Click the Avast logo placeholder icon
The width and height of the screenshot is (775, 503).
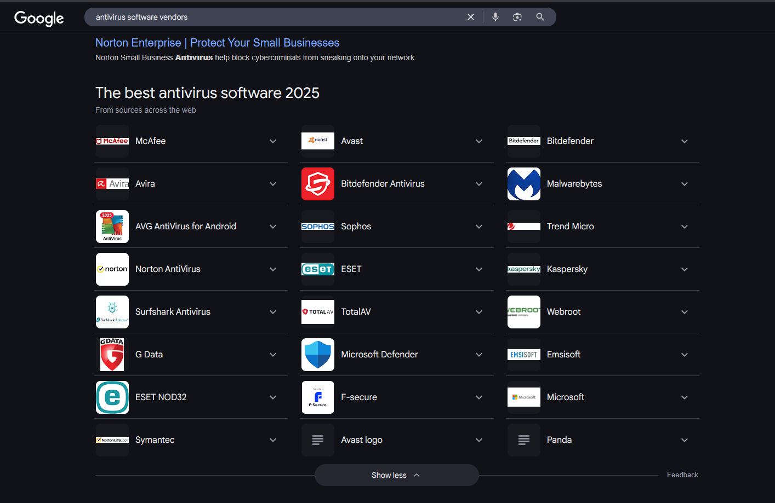(x=318, y=440)
